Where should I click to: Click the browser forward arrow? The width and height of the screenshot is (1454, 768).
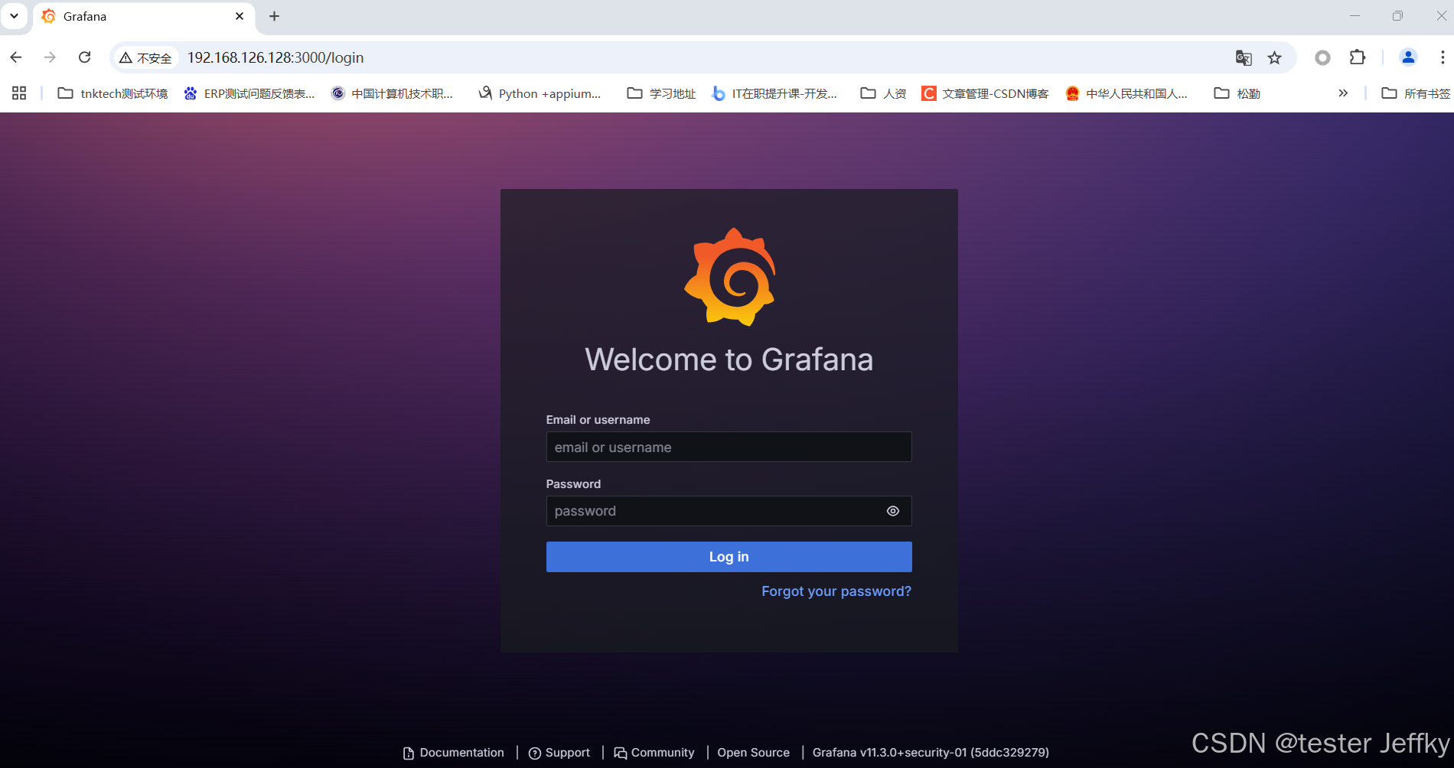tap(51, 57)
